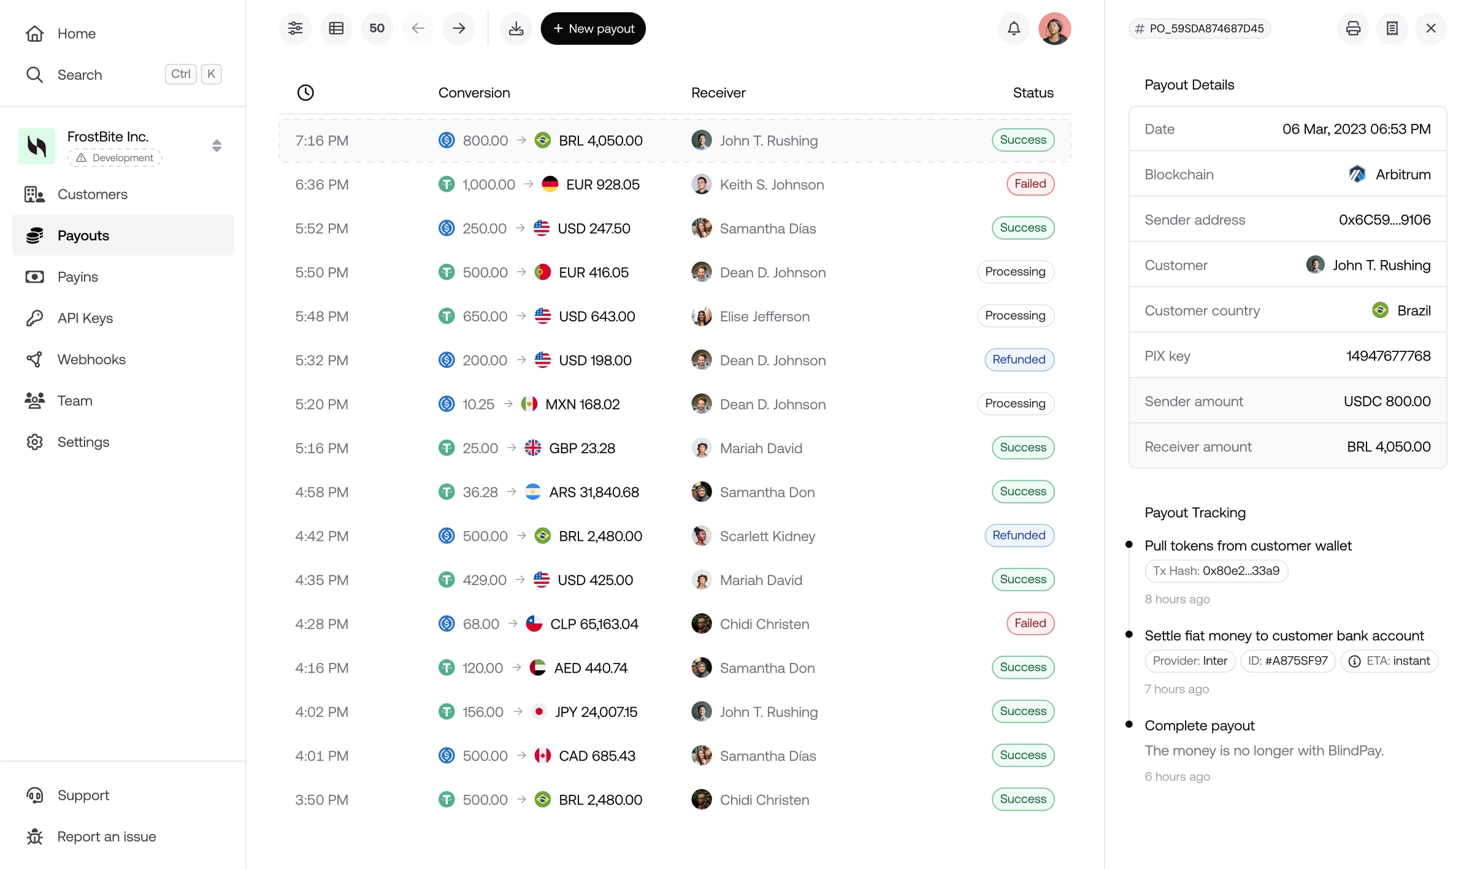Click the Conversion column header

point(474,93)
